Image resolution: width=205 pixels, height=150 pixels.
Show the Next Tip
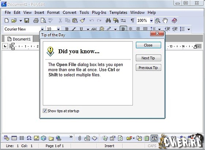148,58
